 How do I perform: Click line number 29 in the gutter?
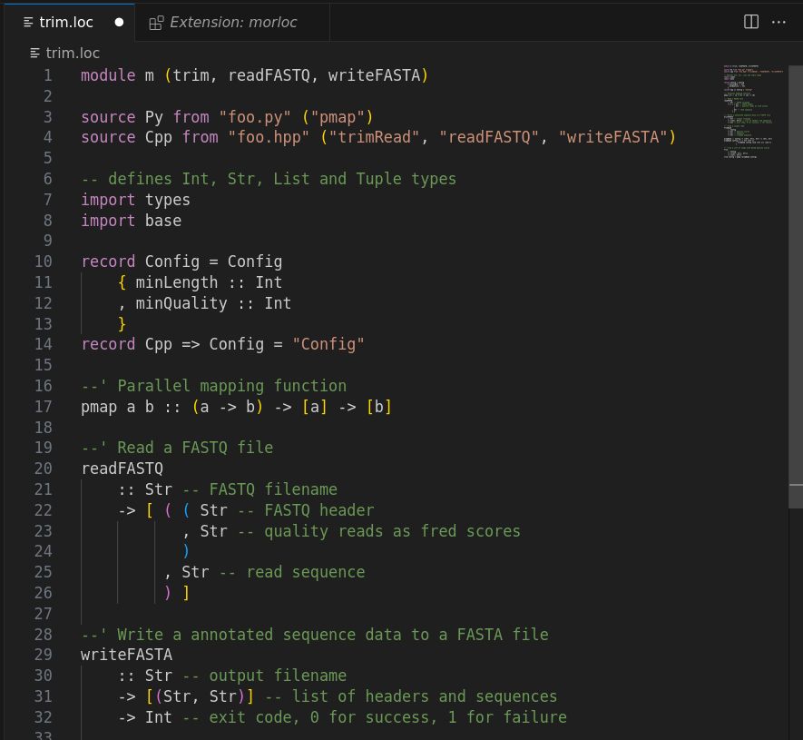[43, 655]
